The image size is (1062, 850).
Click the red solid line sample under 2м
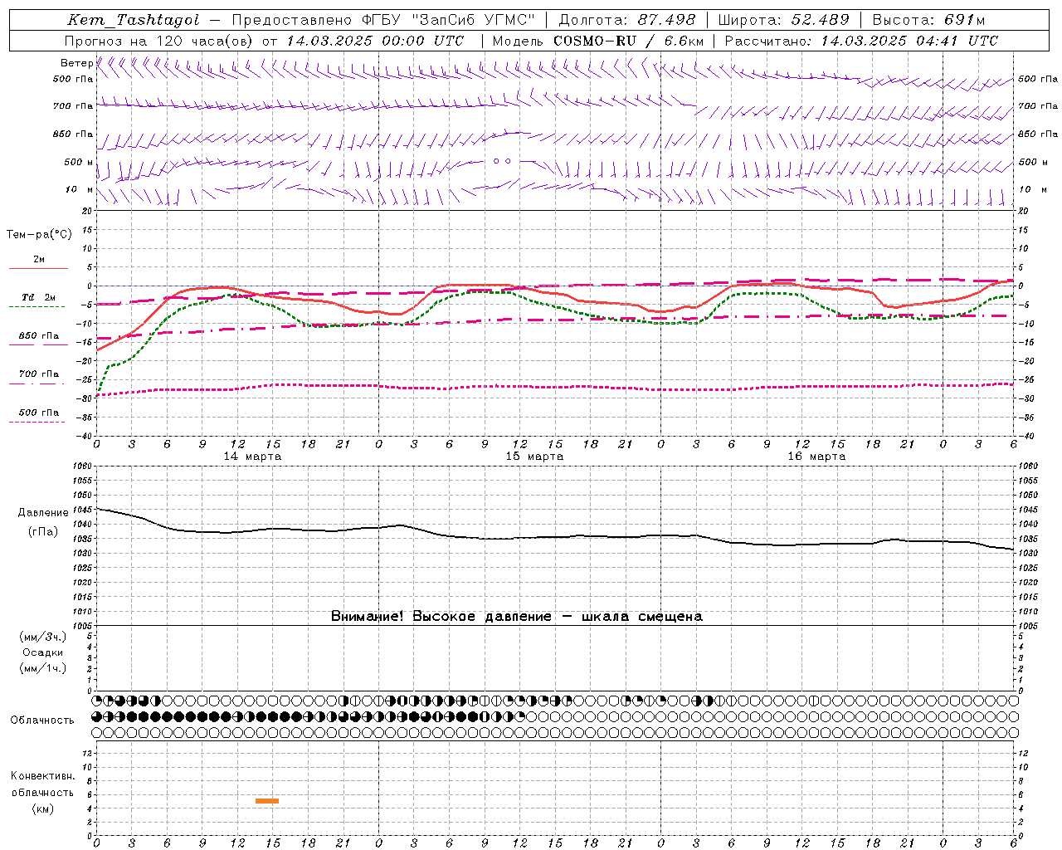(x=38, y=268)
